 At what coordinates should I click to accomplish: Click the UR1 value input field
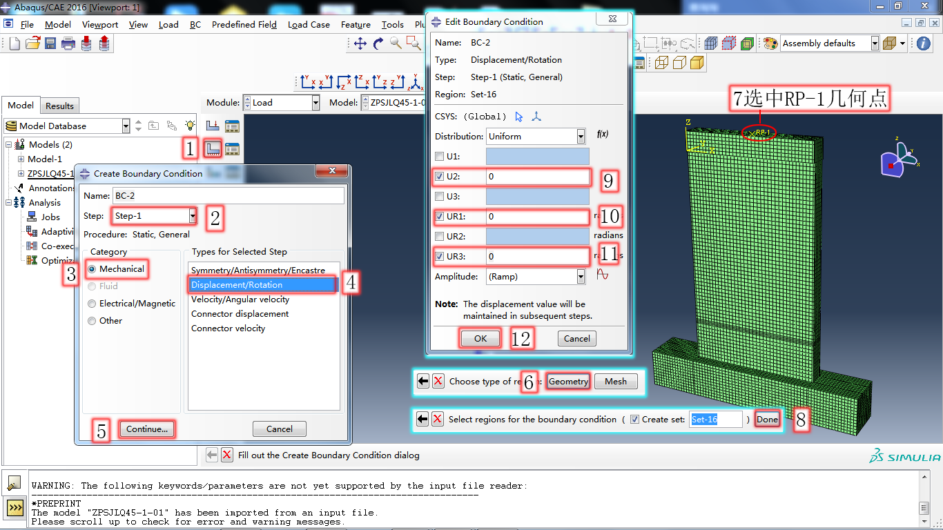[x=538, y=217]
